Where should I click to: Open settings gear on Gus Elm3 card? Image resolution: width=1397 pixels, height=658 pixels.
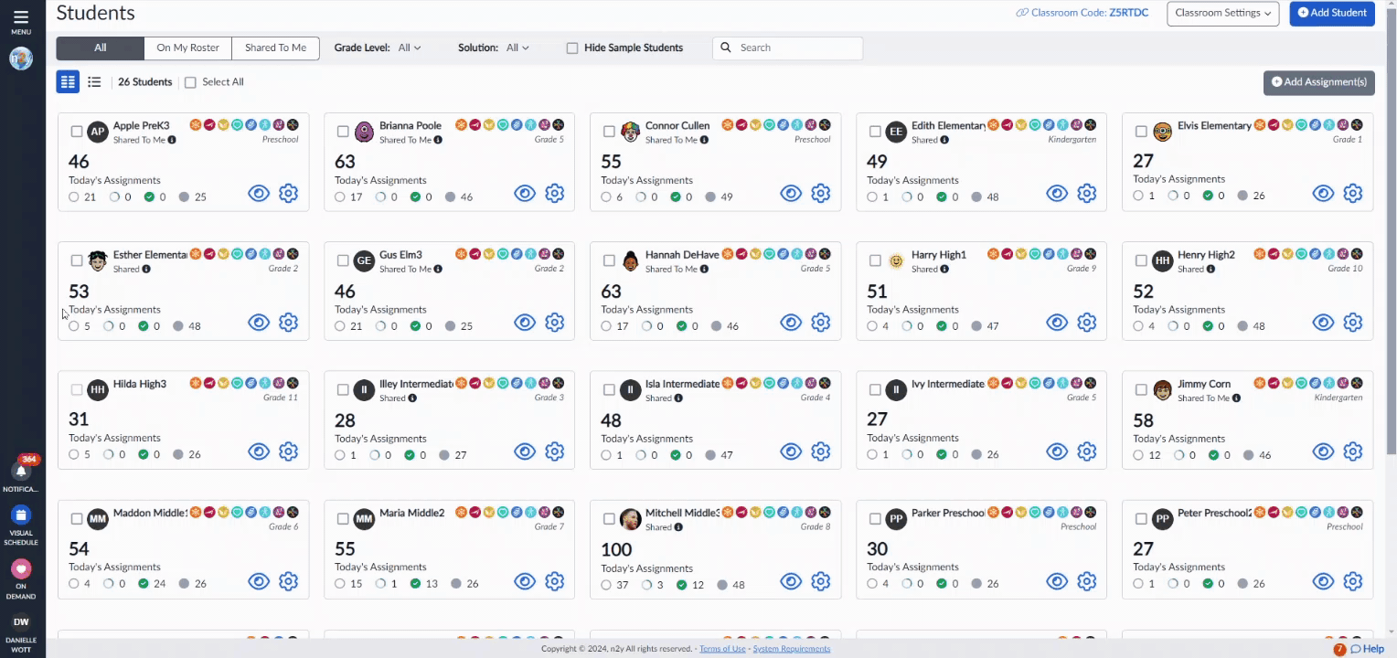point(554,322)
